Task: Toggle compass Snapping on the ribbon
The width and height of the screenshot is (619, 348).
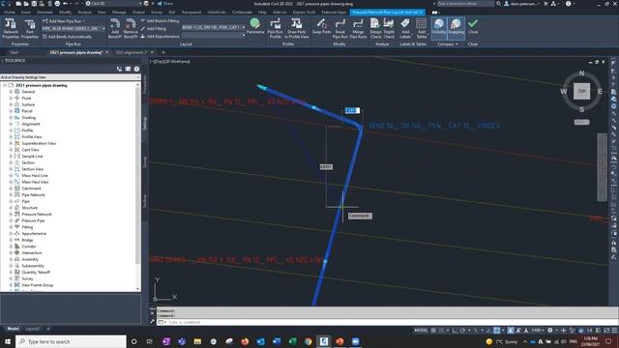Action: [x=456, y=28]
